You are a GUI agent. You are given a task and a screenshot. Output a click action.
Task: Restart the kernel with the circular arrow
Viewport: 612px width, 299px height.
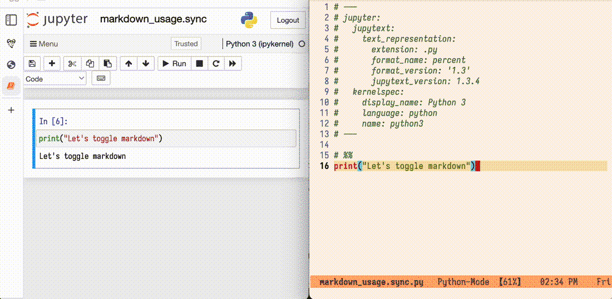(216, 63)
